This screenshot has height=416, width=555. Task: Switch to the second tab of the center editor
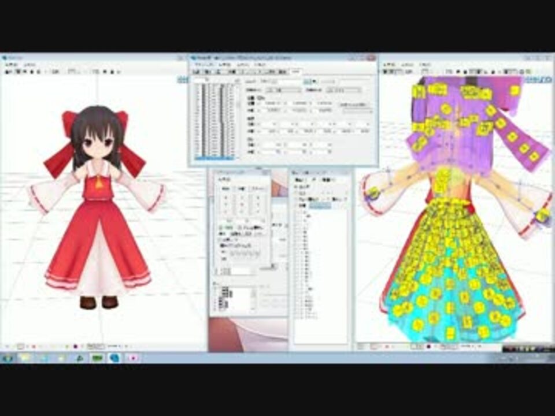pos(208,72)
